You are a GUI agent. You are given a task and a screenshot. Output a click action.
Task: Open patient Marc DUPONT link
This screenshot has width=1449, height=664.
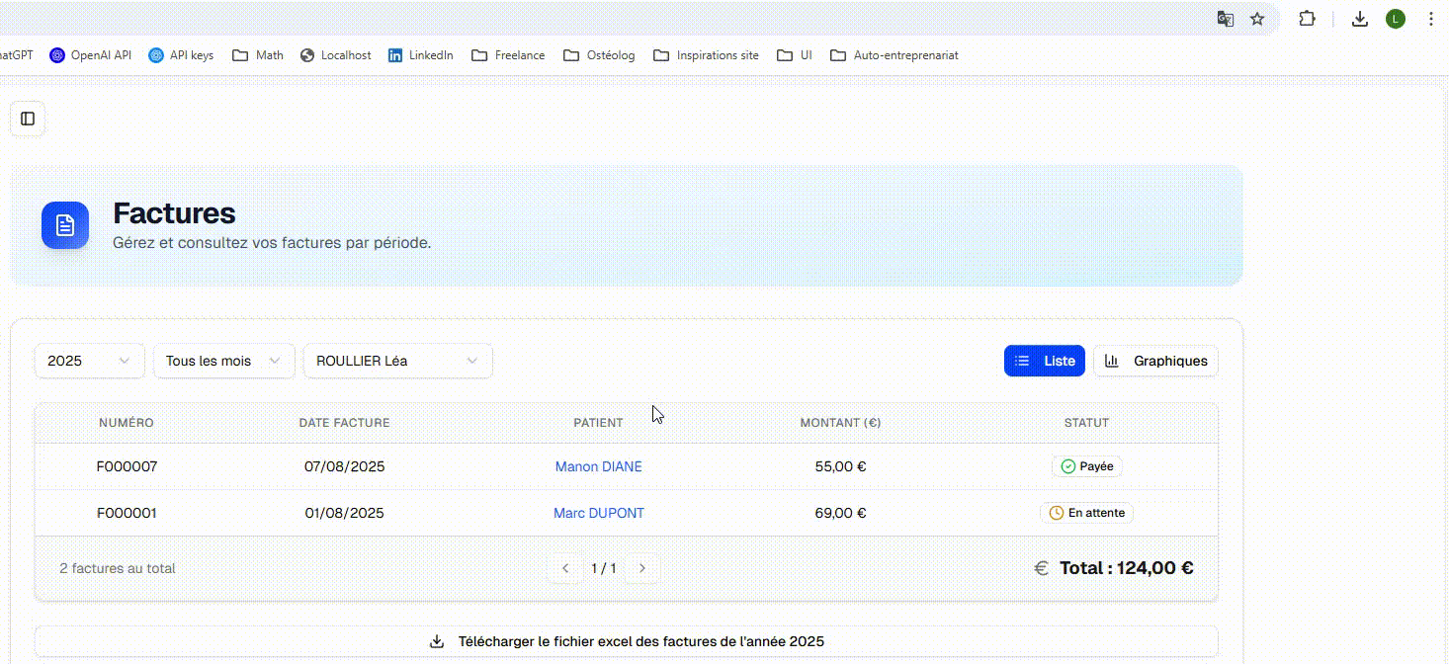pos(598,513)
